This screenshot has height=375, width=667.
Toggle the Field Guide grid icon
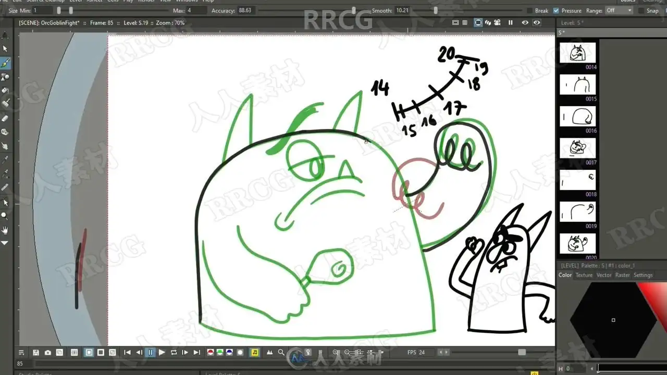(465, 22)
